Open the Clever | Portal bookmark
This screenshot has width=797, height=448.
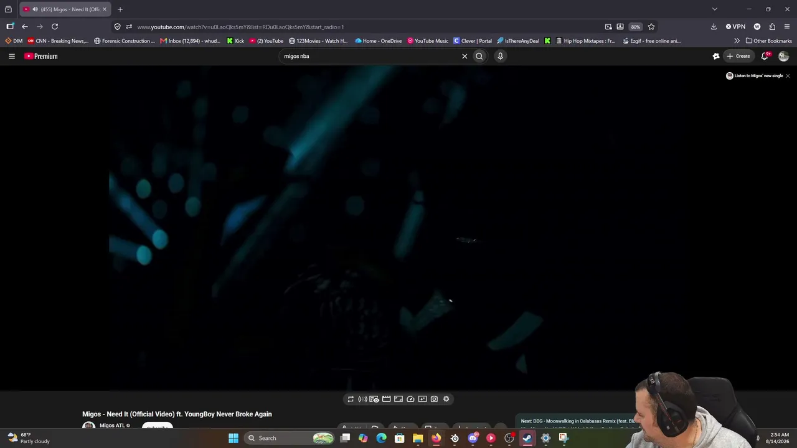tap(473, 41)
